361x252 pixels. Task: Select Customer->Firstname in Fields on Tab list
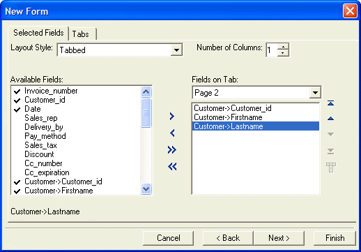(x=256, y=117)
